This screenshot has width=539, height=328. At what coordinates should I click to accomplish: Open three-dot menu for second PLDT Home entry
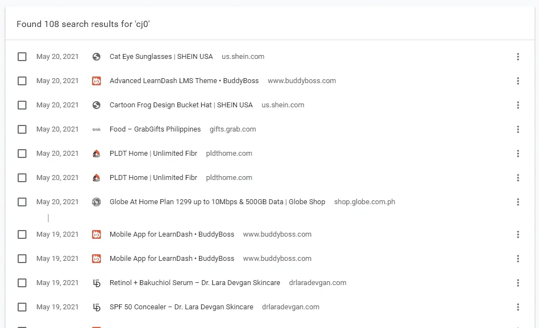tap(518, 178)
